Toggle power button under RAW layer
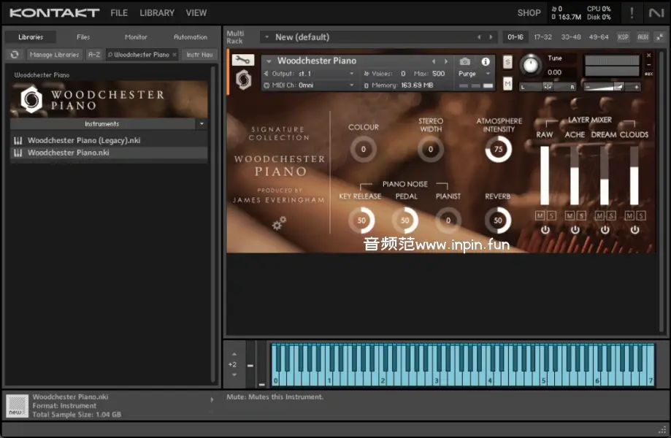 pyautogui.click(x=545, y=230)
